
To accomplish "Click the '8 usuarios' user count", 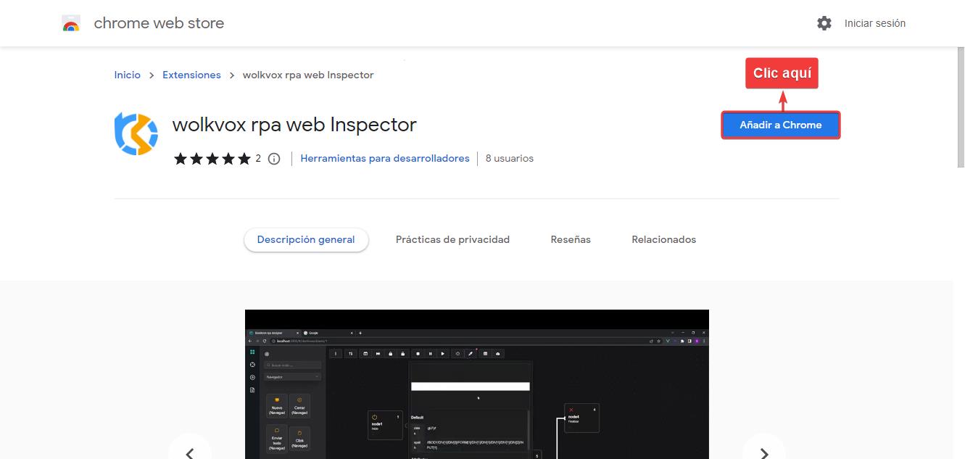I will (x=510, y=158).
